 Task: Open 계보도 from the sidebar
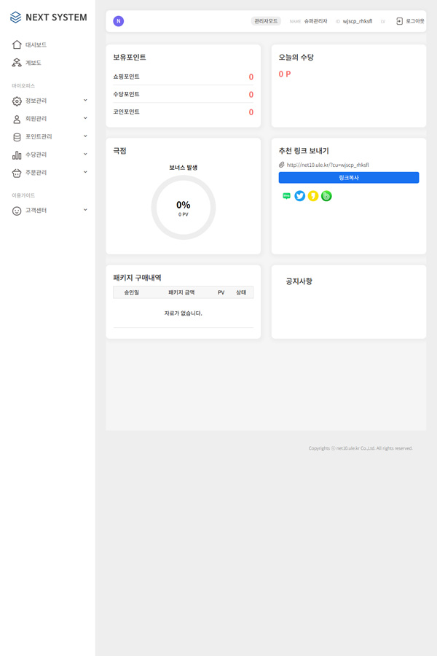tap(33, 63)
